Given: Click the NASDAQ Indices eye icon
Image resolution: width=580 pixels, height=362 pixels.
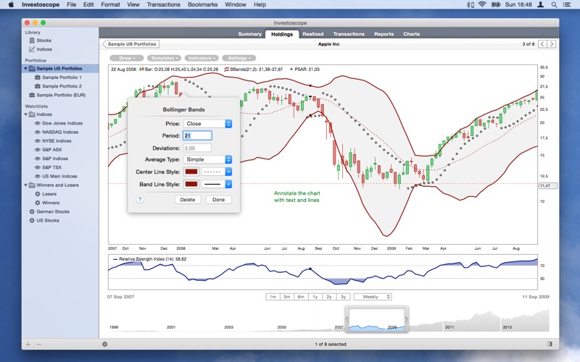Looking at the screenshot, I should coord(38,132).
